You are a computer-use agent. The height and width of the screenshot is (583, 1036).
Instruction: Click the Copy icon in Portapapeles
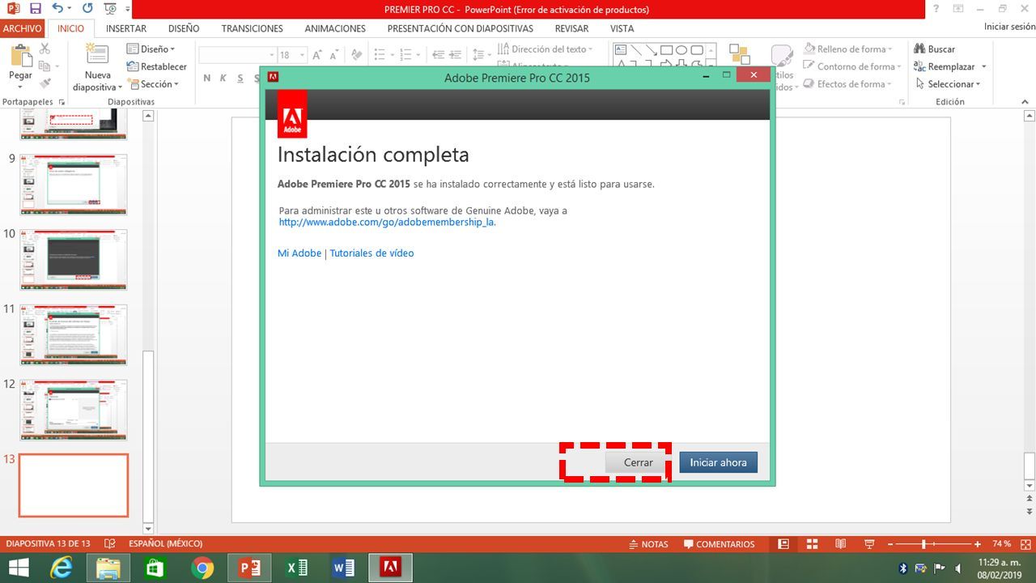[x=45, y=66]
